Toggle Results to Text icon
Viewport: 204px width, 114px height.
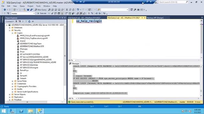[x=78, y=13]
